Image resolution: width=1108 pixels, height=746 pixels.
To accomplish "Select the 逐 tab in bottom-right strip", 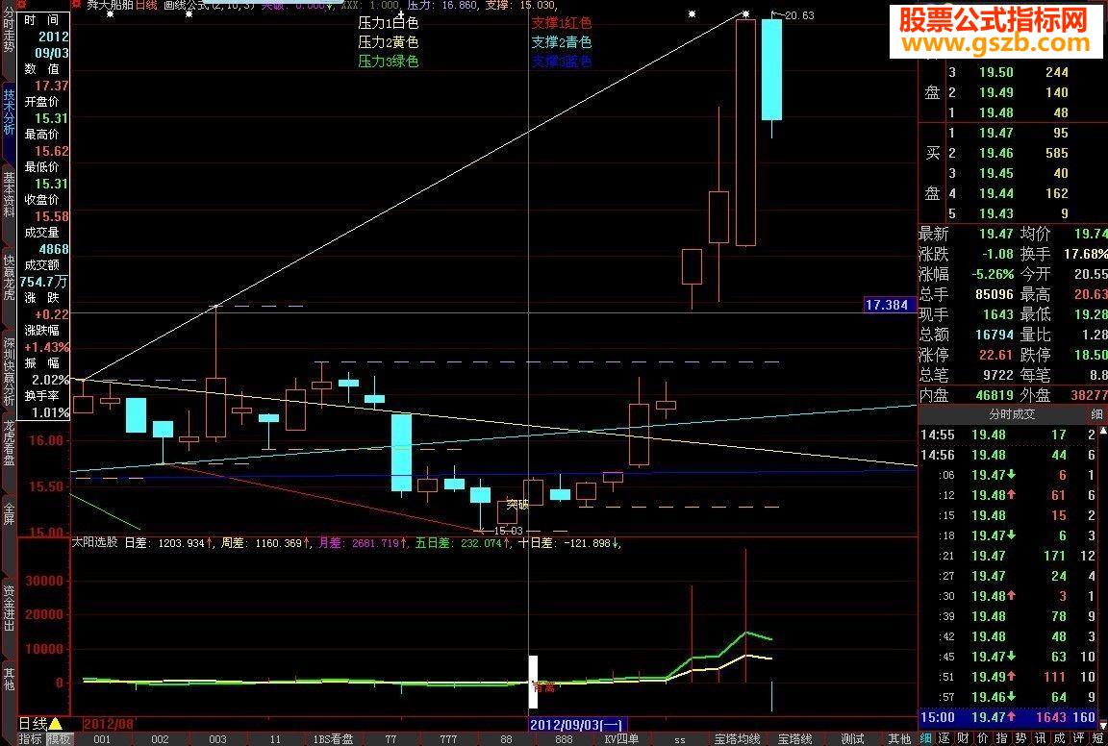I will (945, 739).
